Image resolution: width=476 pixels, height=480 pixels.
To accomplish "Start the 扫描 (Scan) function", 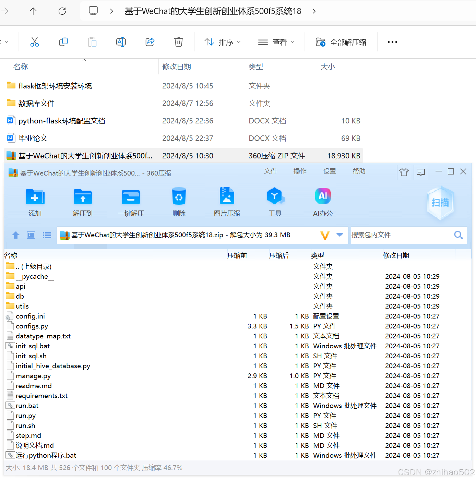I will coord(440,203).
